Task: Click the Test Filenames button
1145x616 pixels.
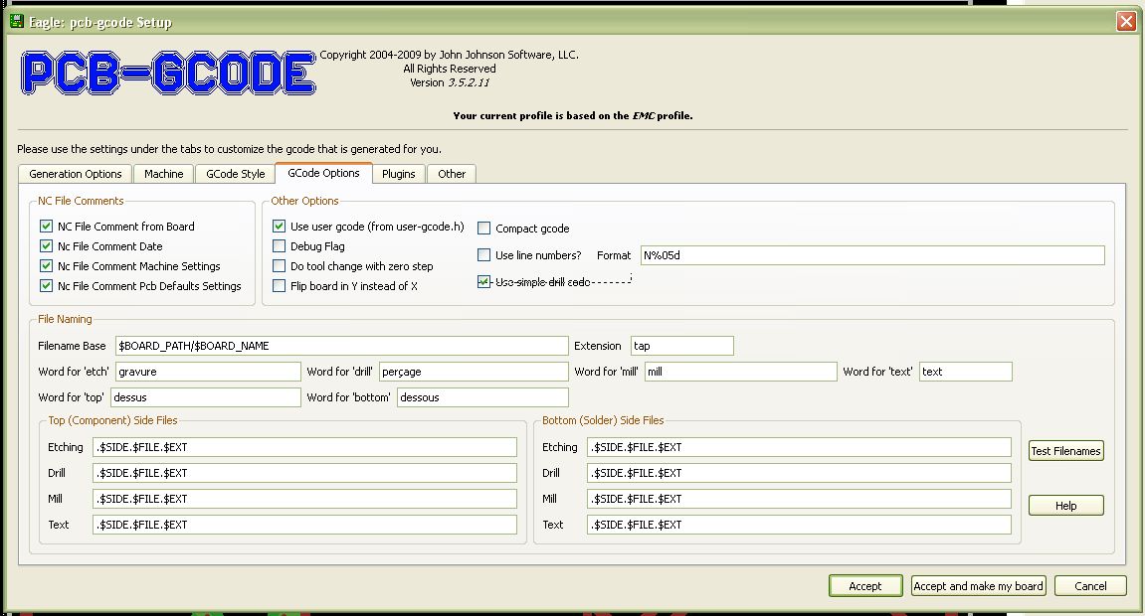Action: [1065, 451]
